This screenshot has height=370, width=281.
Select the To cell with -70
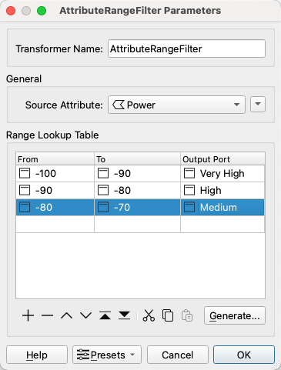pyautogui.click(x=137, y=207)
